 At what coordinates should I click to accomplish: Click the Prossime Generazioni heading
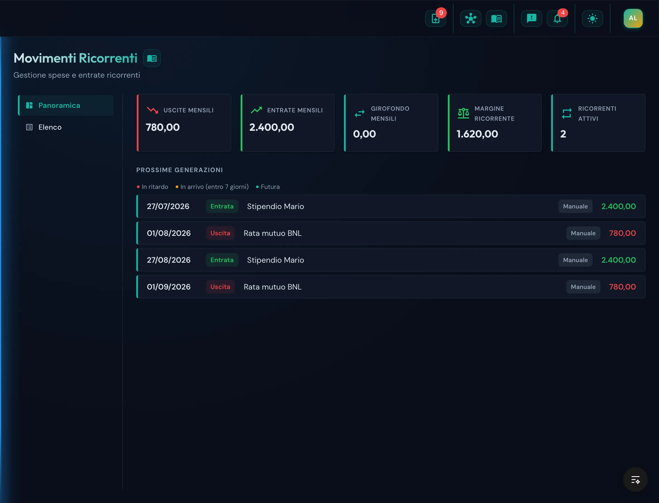[180, 170]
